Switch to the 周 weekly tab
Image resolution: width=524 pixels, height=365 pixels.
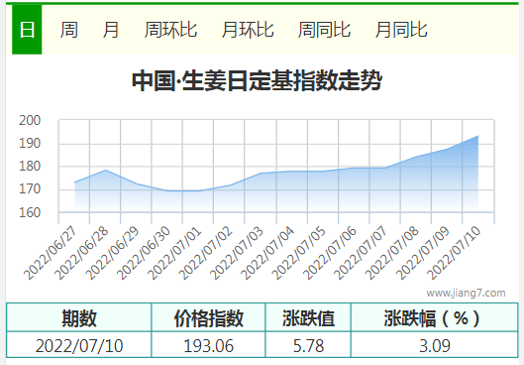pos(69,30)
